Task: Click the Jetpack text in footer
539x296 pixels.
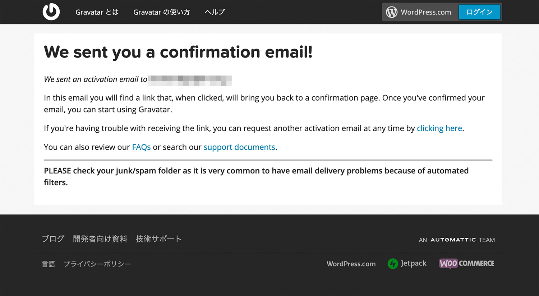Action: (x=414, y=264)
